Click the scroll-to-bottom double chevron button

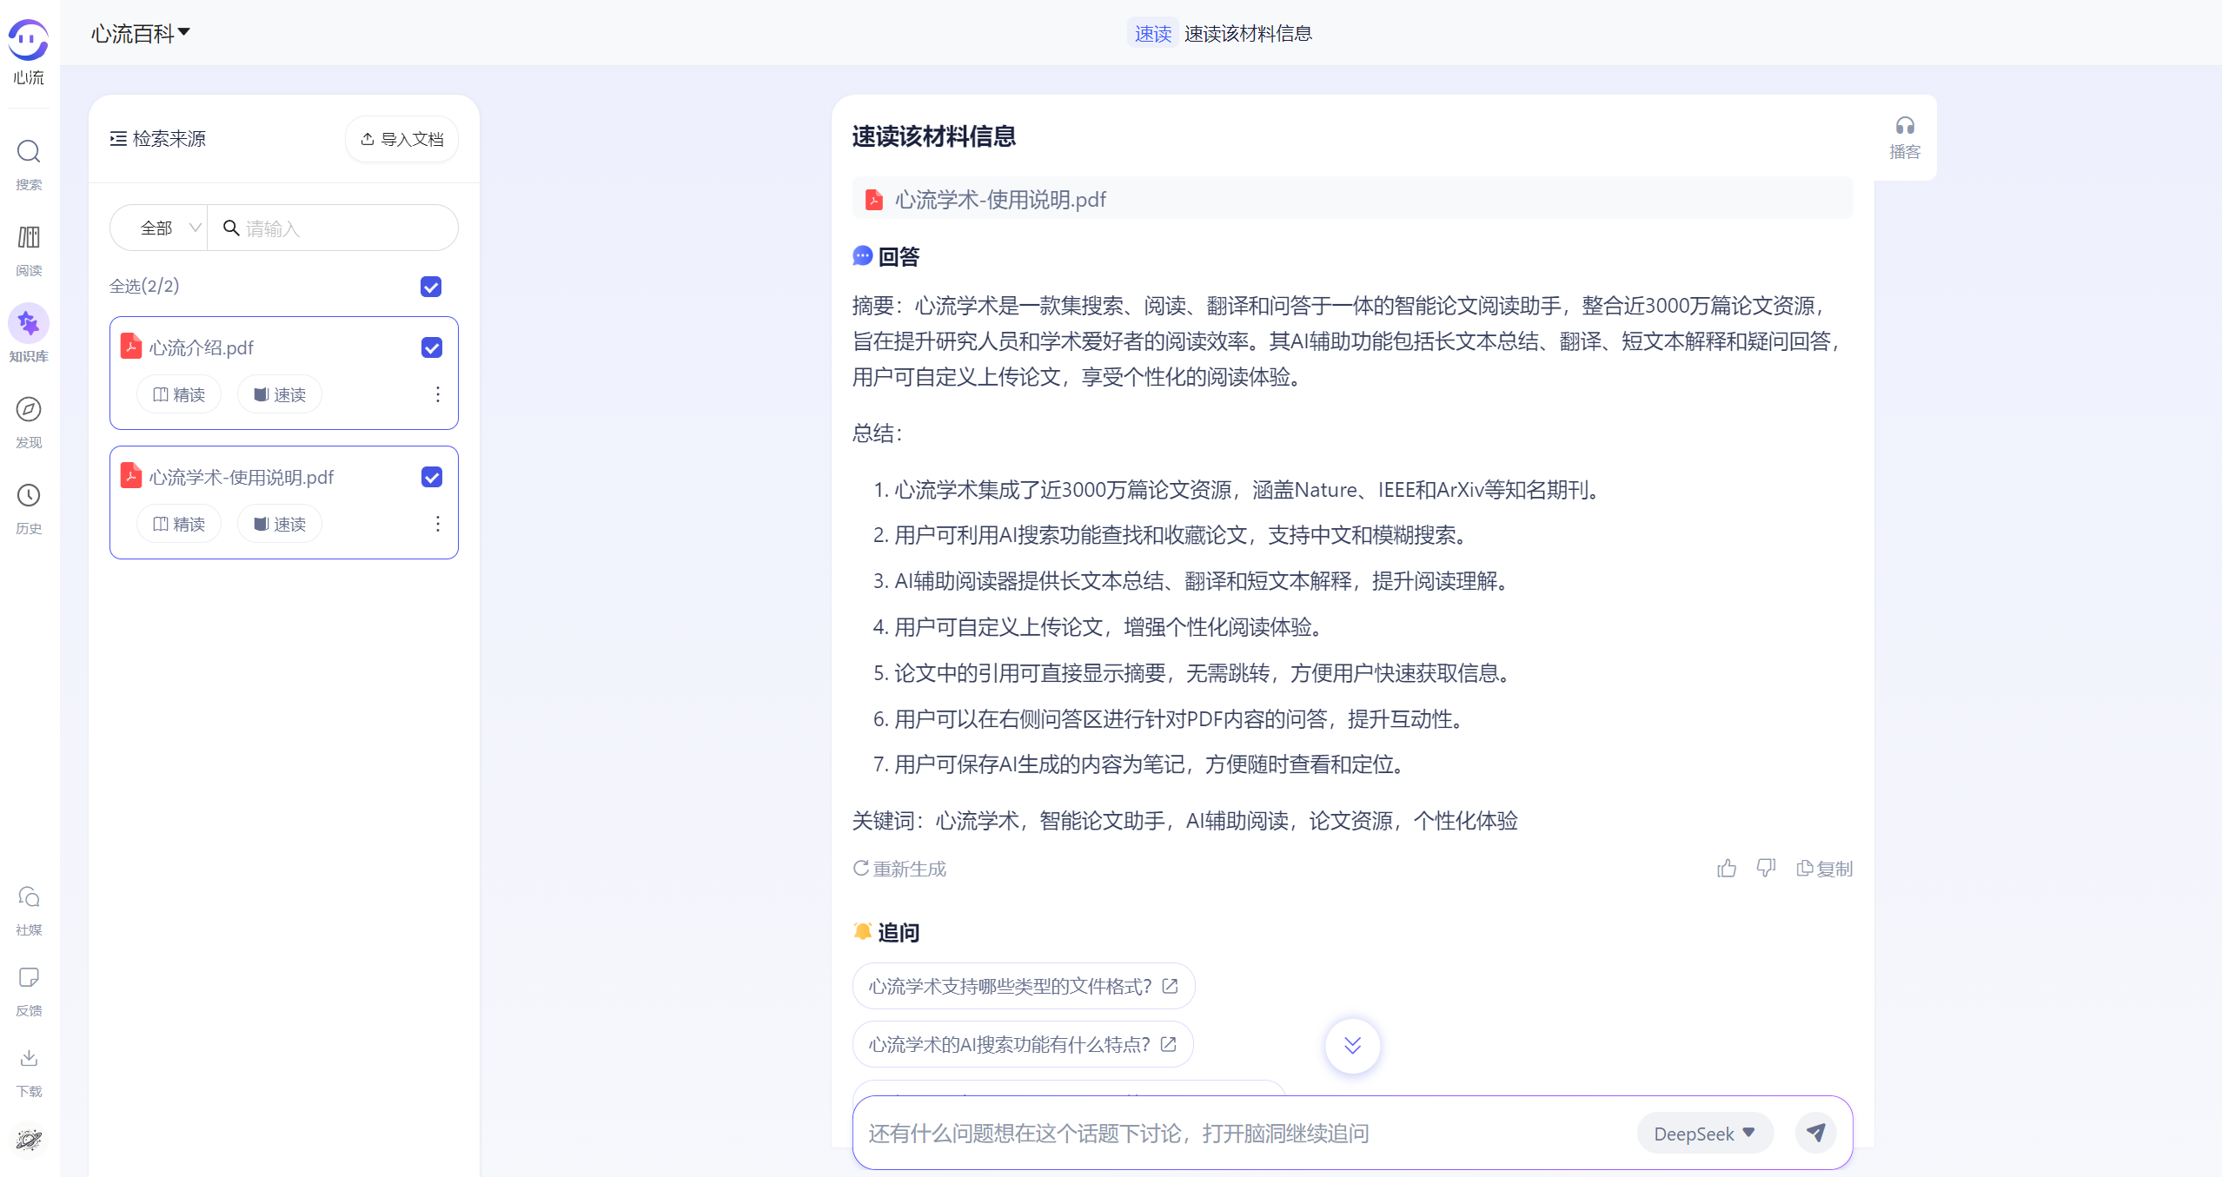(x=1352, y=1045)
